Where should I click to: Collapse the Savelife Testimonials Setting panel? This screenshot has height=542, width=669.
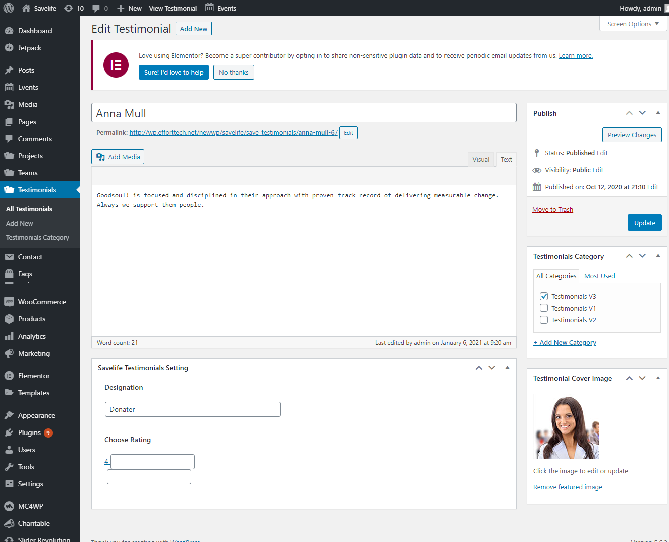point(507,368)
